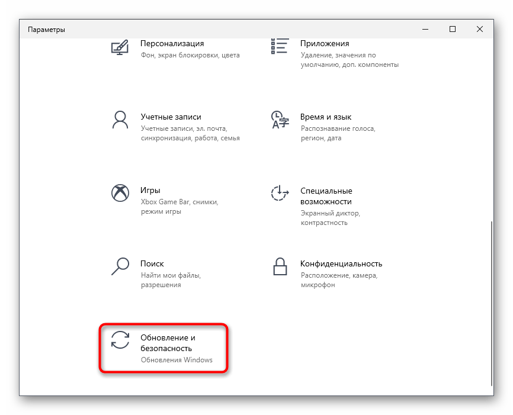Viewport: 513px width, 415px height.
Task: Open the Игры category title
Action: [x=150, y=190]
